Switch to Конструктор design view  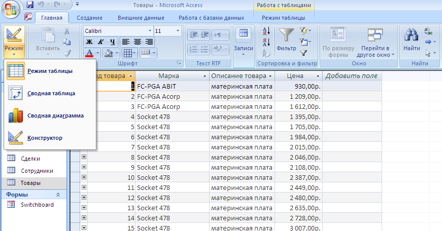[50, 138]
